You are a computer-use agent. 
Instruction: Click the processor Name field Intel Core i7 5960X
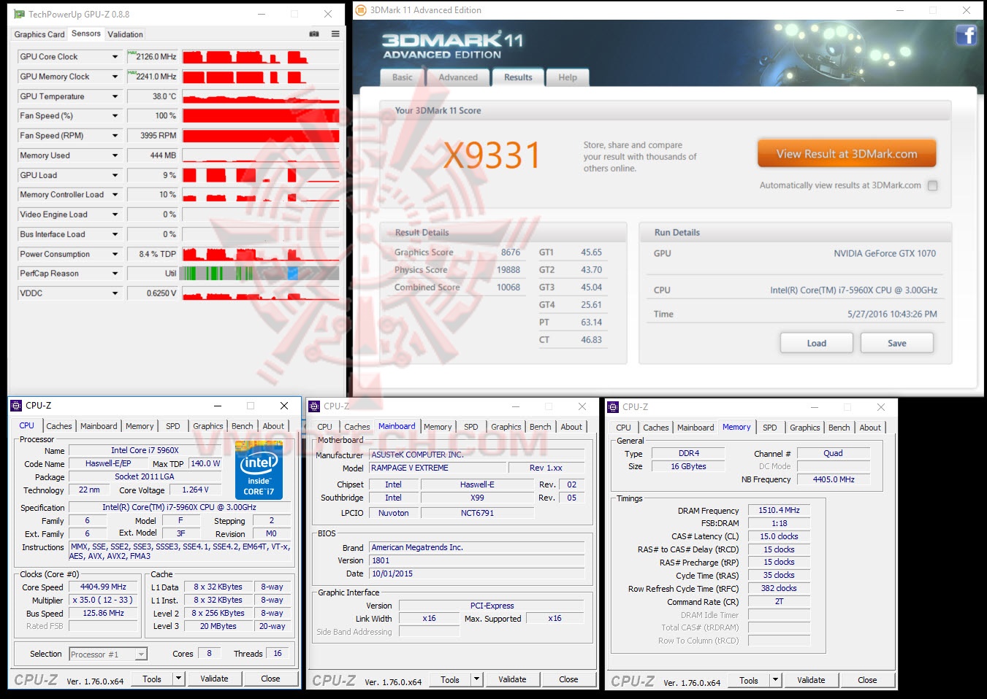145,450
